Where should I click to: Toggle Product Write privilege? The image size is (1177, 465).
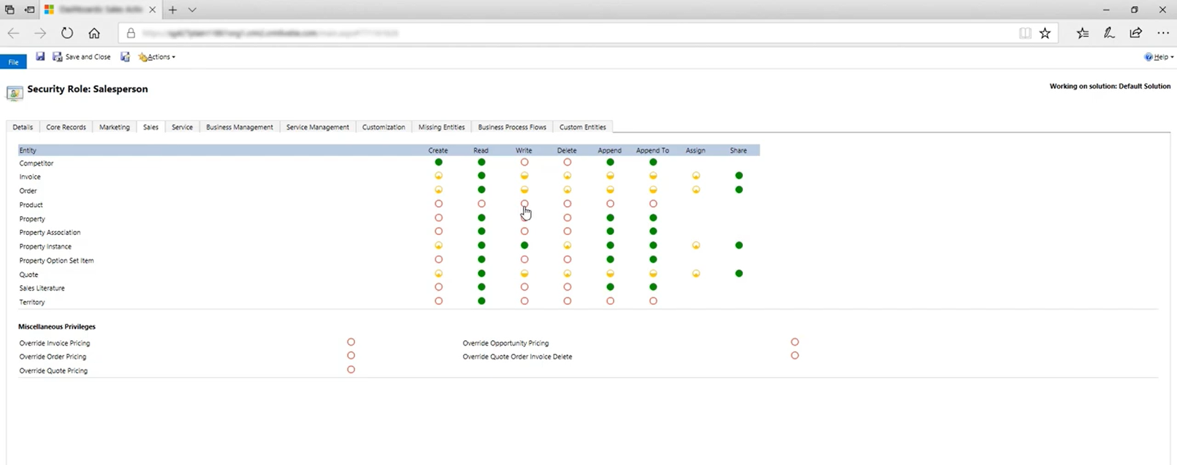[x=524, y=204]
